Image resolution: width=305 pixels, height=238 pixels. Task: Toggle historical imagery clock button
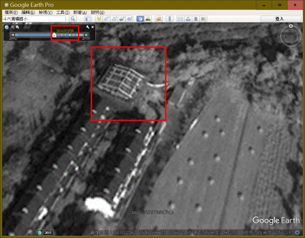[x=140, y=19]
